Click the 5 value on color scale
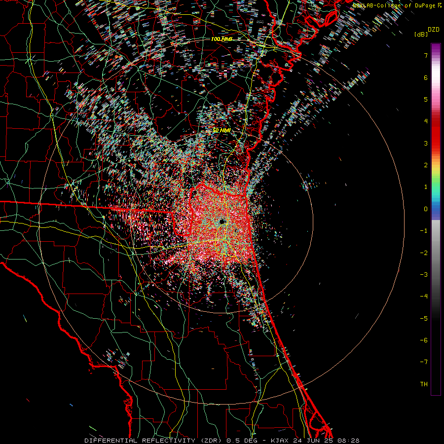The height and width of the screenshot is (444, 444). pos(426,99)
